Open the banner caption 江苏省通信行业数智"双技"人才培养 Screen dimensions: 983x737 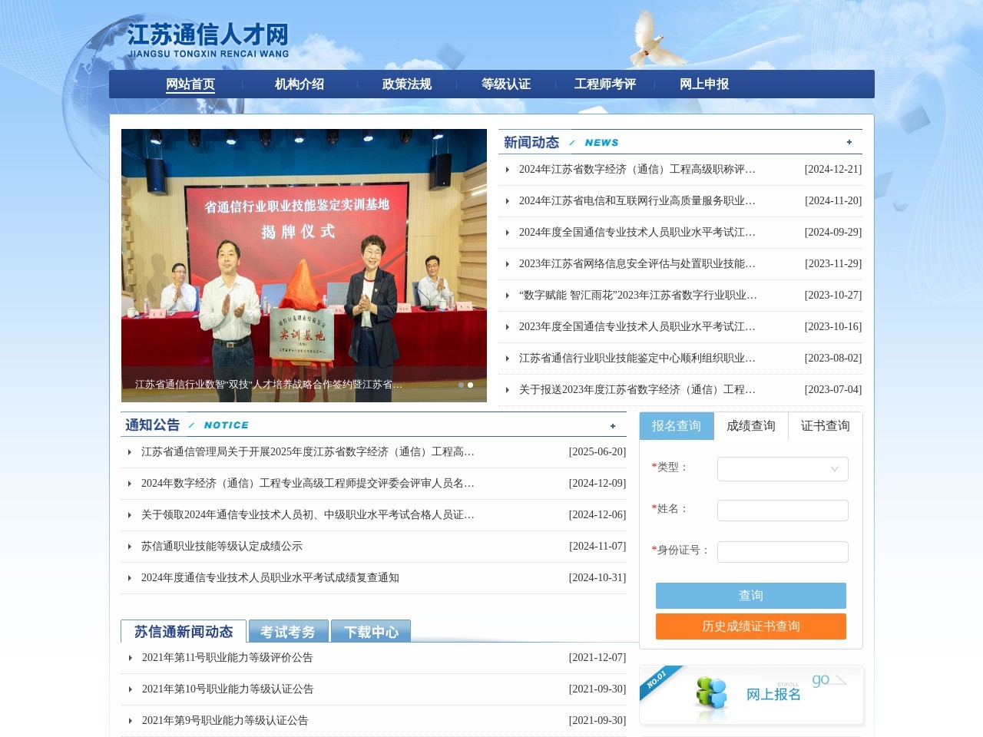pyautogui.click(x=269, y=385)
